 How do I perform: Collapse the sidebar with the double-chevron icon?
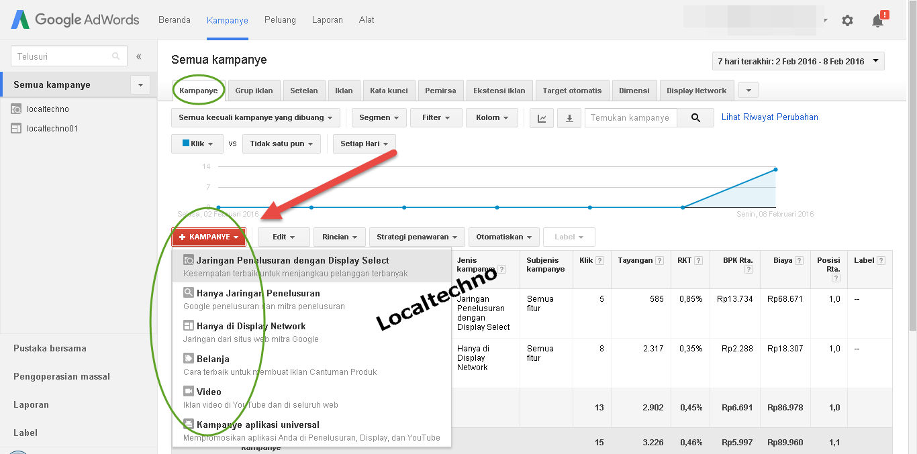pos(139,56)
